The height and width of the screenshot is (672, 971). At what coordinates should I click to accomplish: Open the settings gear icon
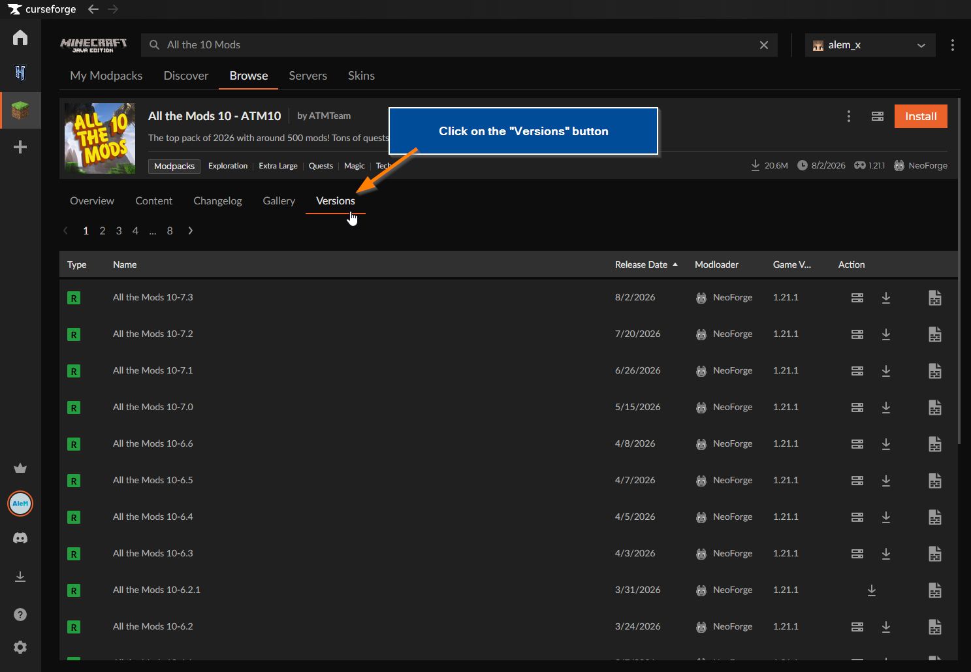click(x=20, y=647)
